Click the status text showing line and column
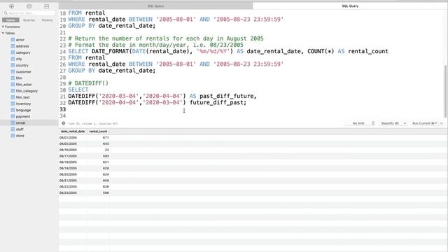The width and height of the screenshot is (448, 252). (93, 124)
